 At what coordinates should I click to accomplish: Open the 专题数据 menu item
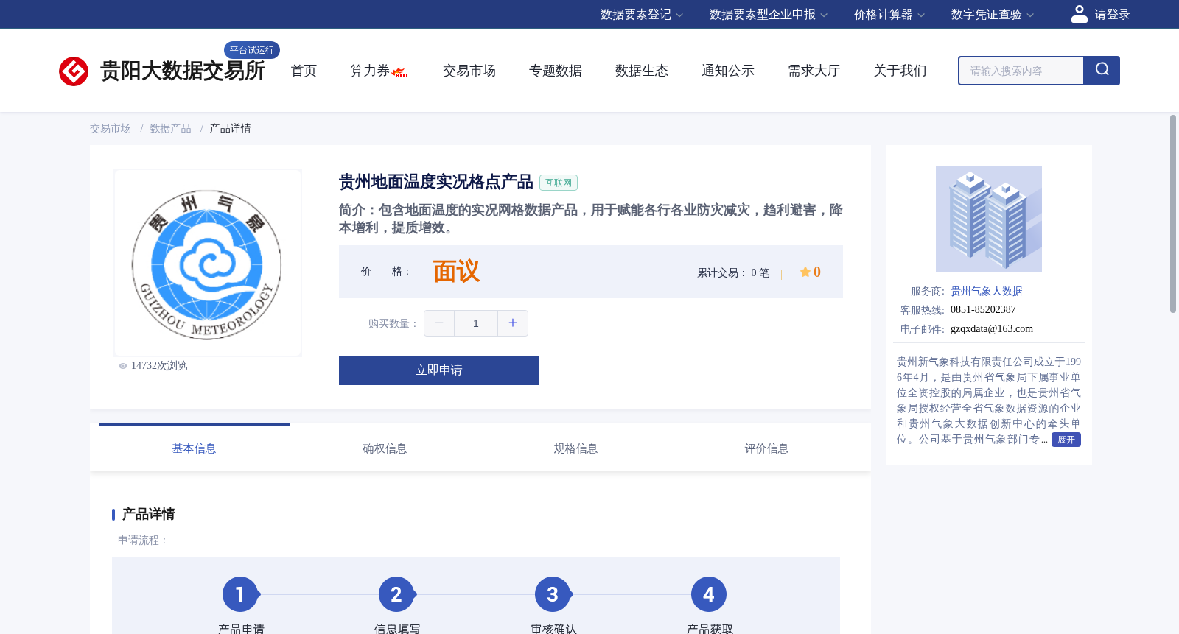[x=555, y=71]
